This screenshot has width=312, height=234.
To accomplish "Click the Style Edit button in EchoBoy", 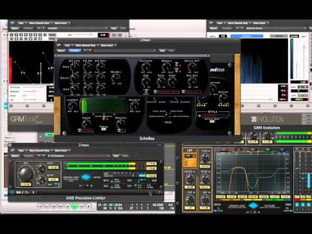I will click(x=213, y=122).
